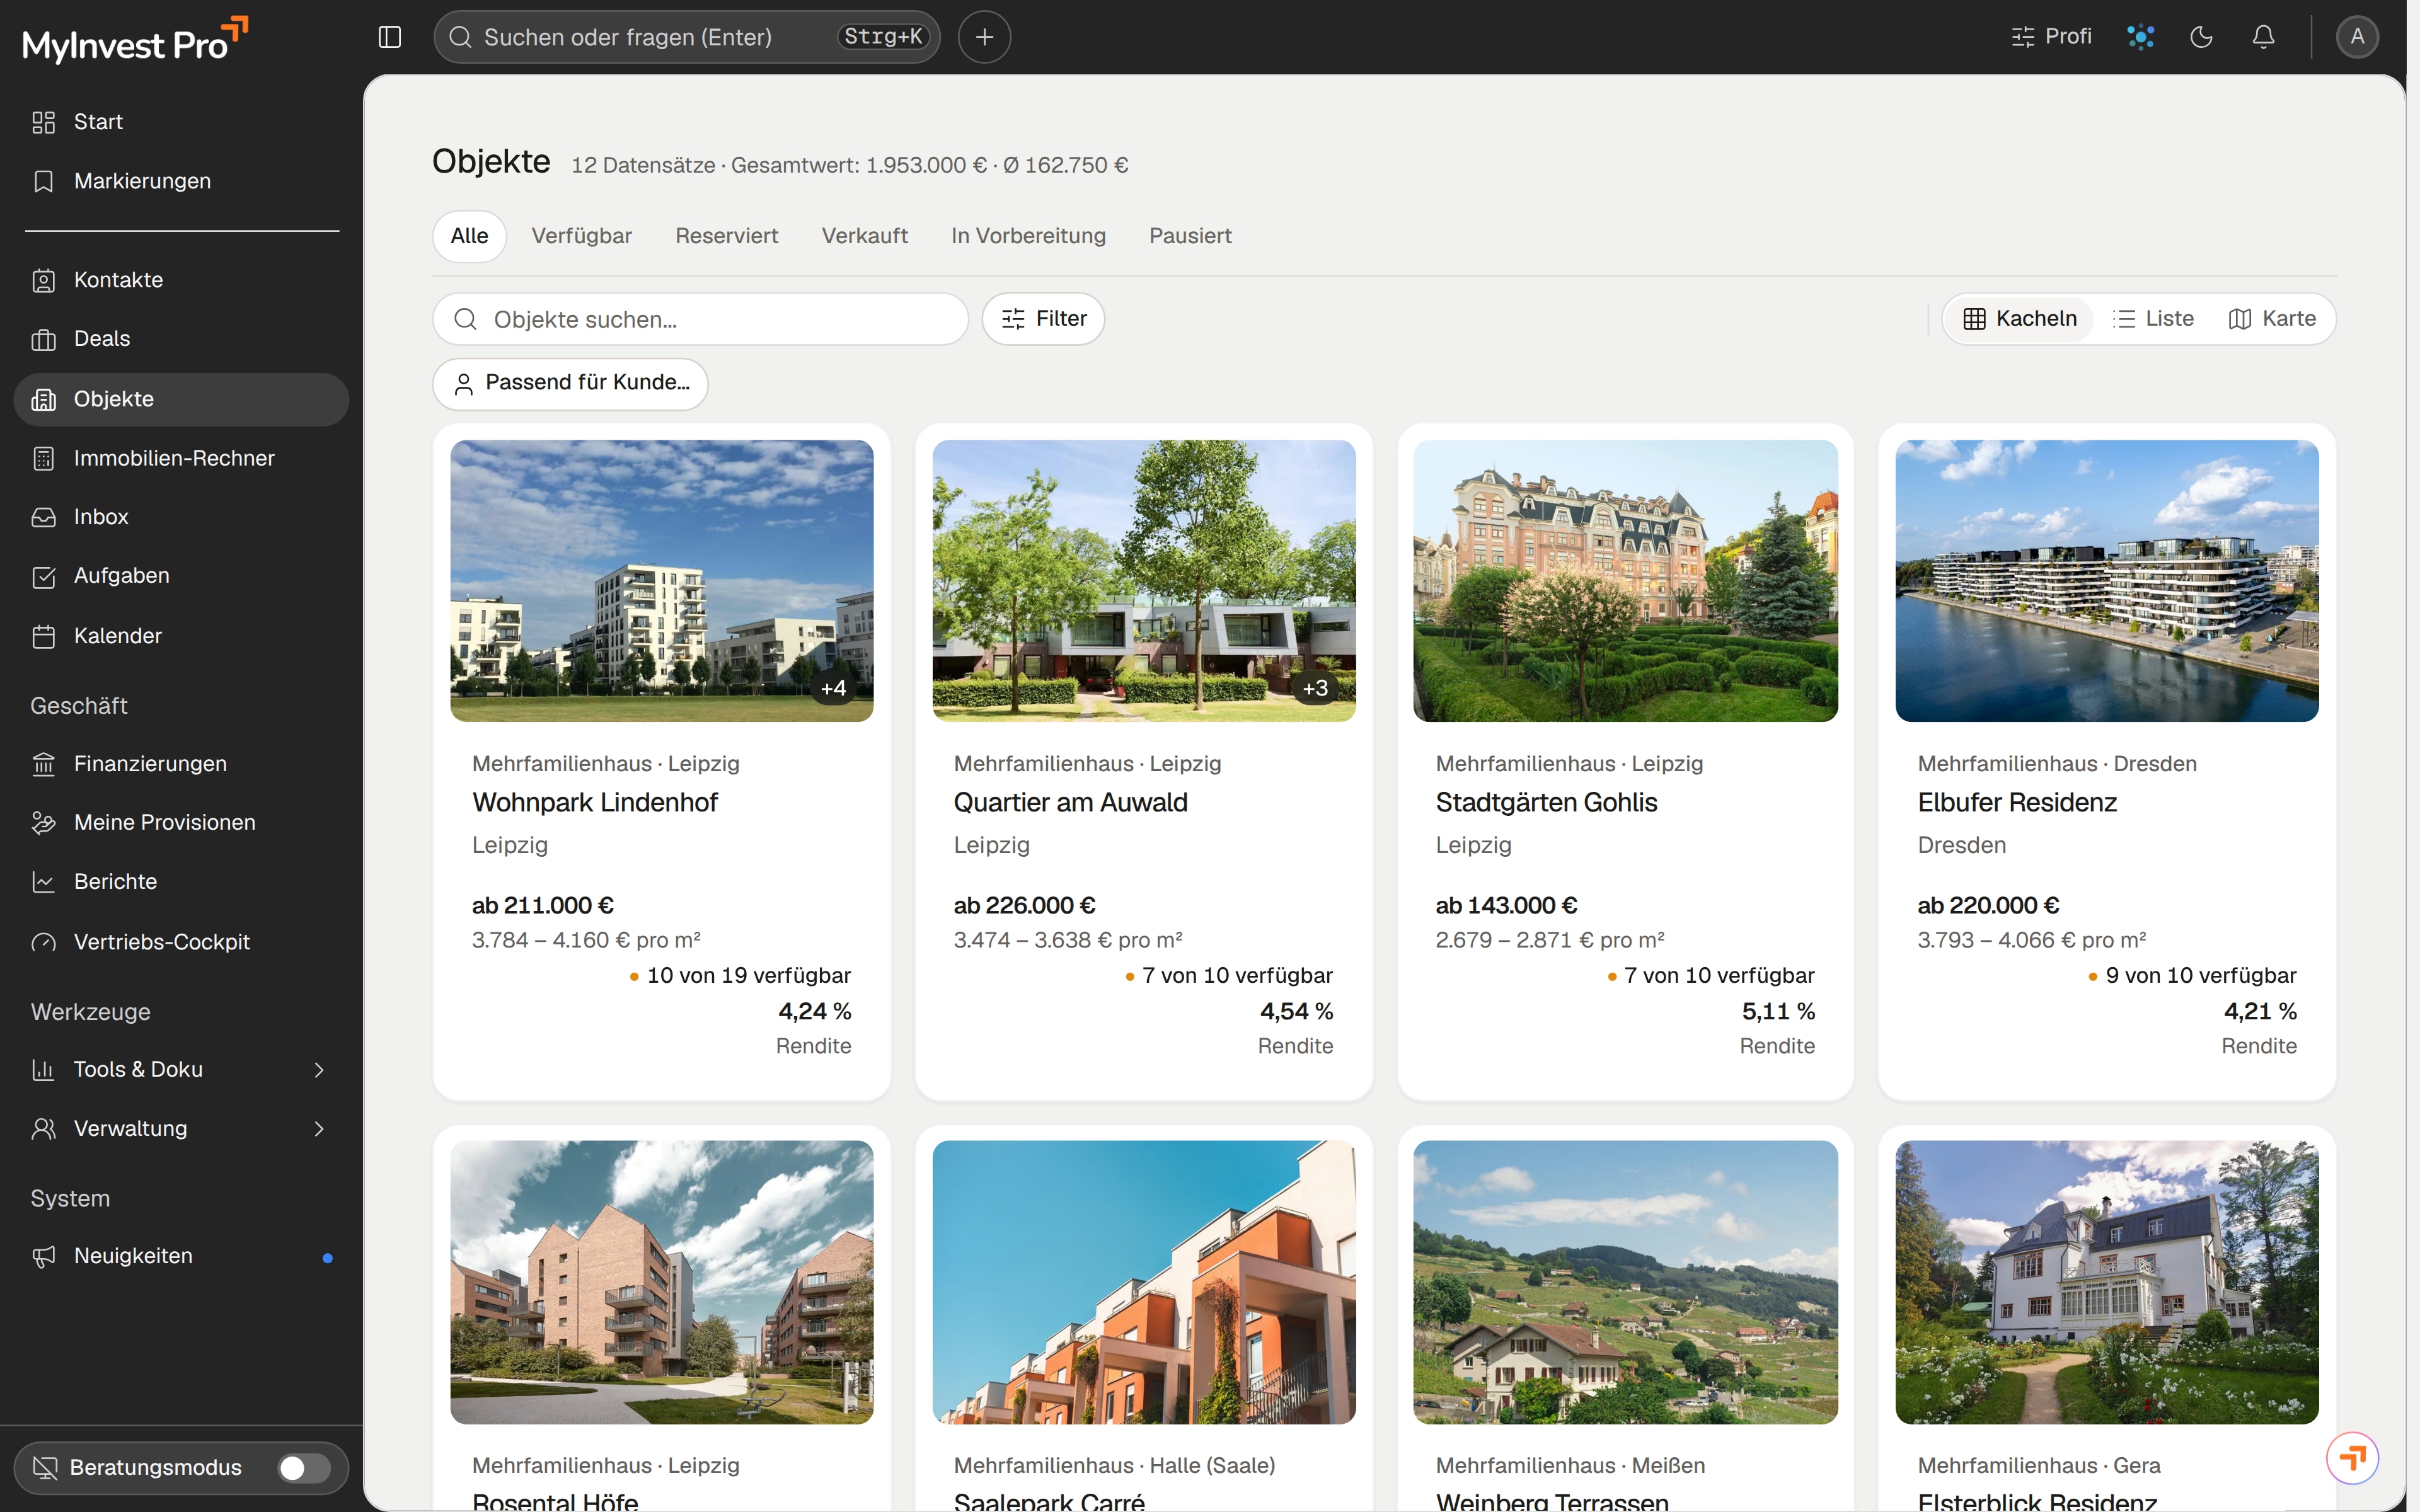Expand Tools & Doku submenu
The width and height of the screenshot is (2420, 1512).
click(x=182, y=1070)
